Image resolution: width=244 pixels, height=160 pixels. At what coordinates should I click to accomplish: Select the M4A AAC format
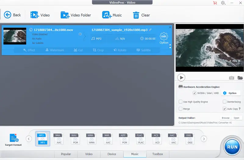59,139
